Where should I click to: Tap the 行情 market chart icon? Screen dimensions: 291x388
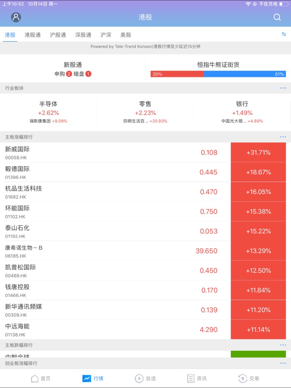pos(87,378)
